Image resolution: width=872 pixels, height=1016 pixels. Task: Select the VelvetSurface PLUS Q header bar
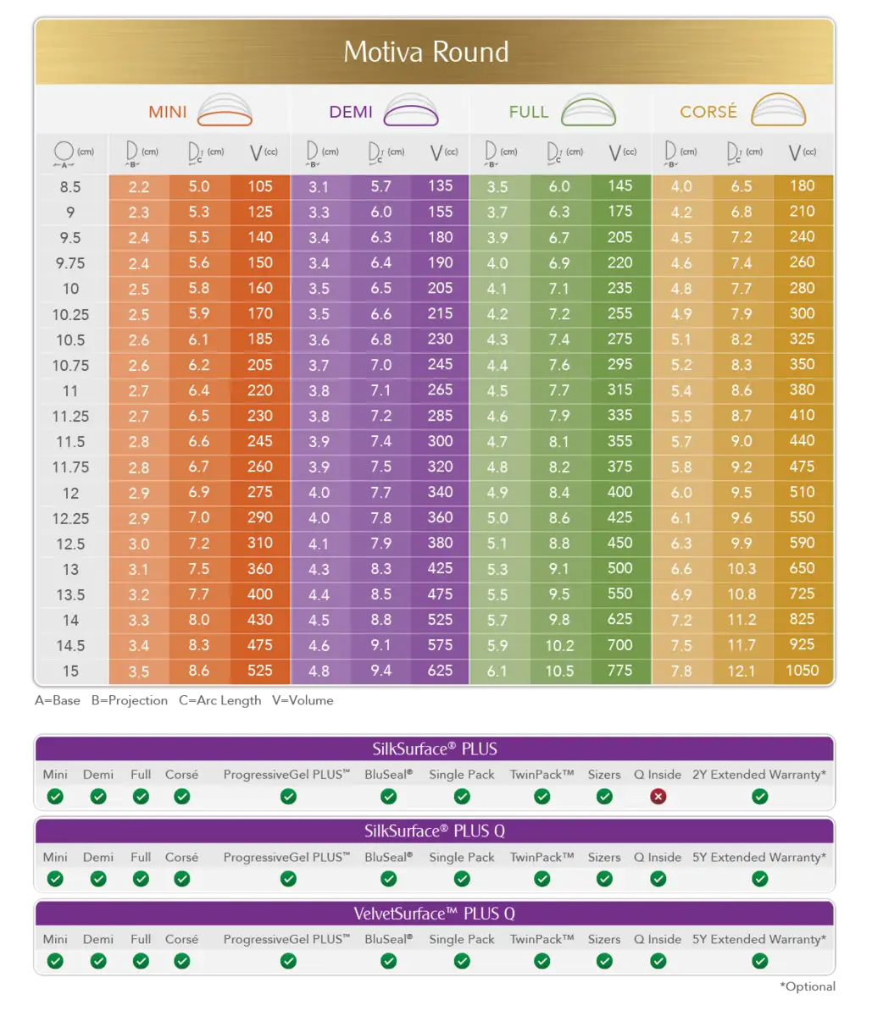tap(434, 914)
